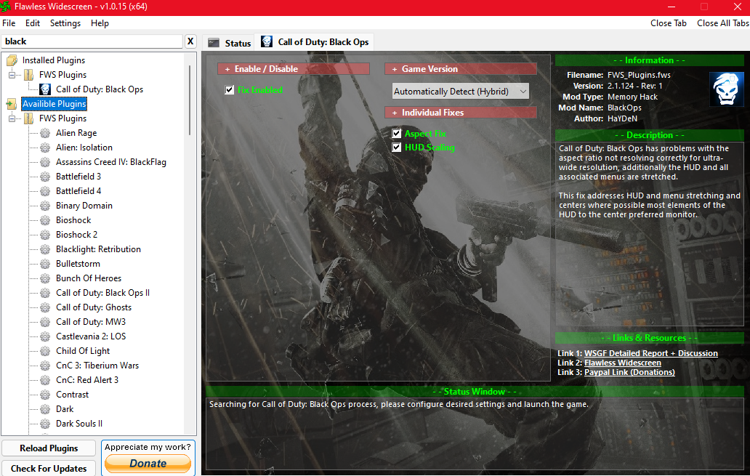Select the Dark plugin row
The width and height of the screenshot is (750, 476).
tap(65, 409)
